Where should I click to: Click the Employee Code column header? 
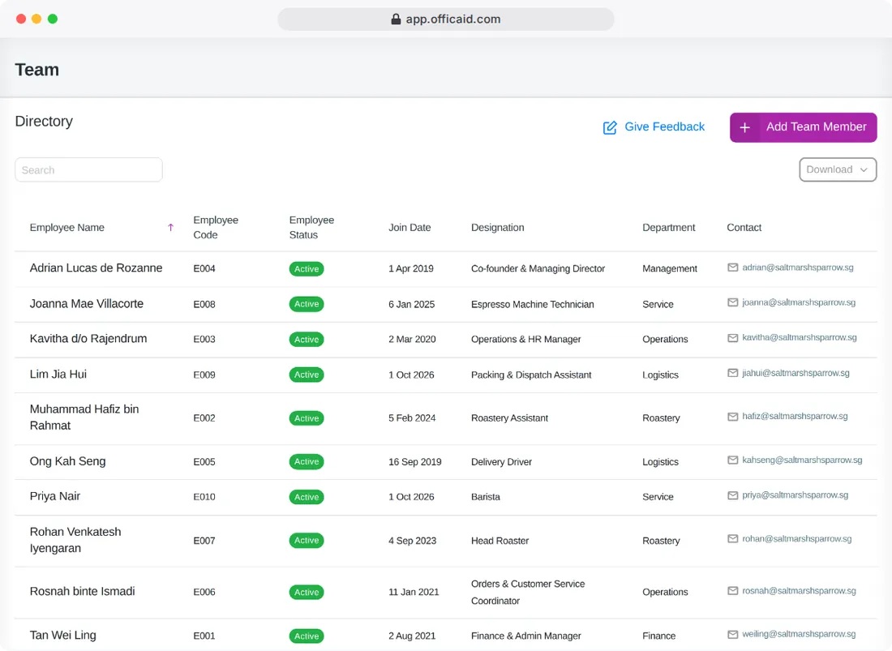tap(216, 228)
